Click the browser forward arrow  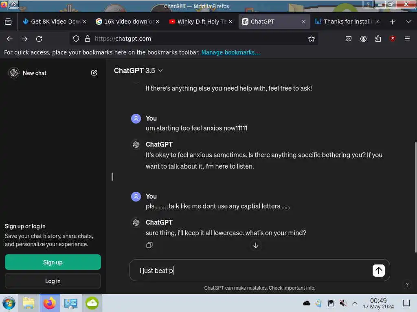pos(24,39)
